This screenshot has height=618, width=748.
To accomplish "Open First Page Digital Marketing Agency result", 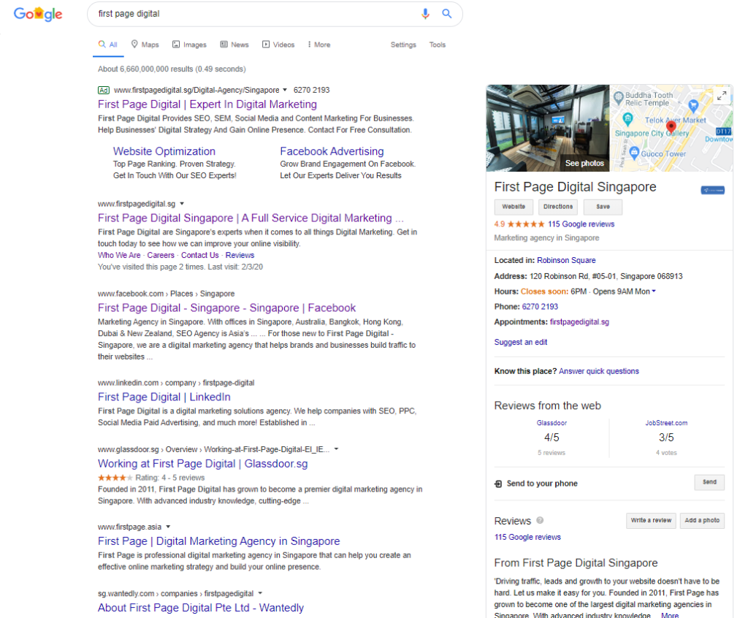I will [219, 541].
